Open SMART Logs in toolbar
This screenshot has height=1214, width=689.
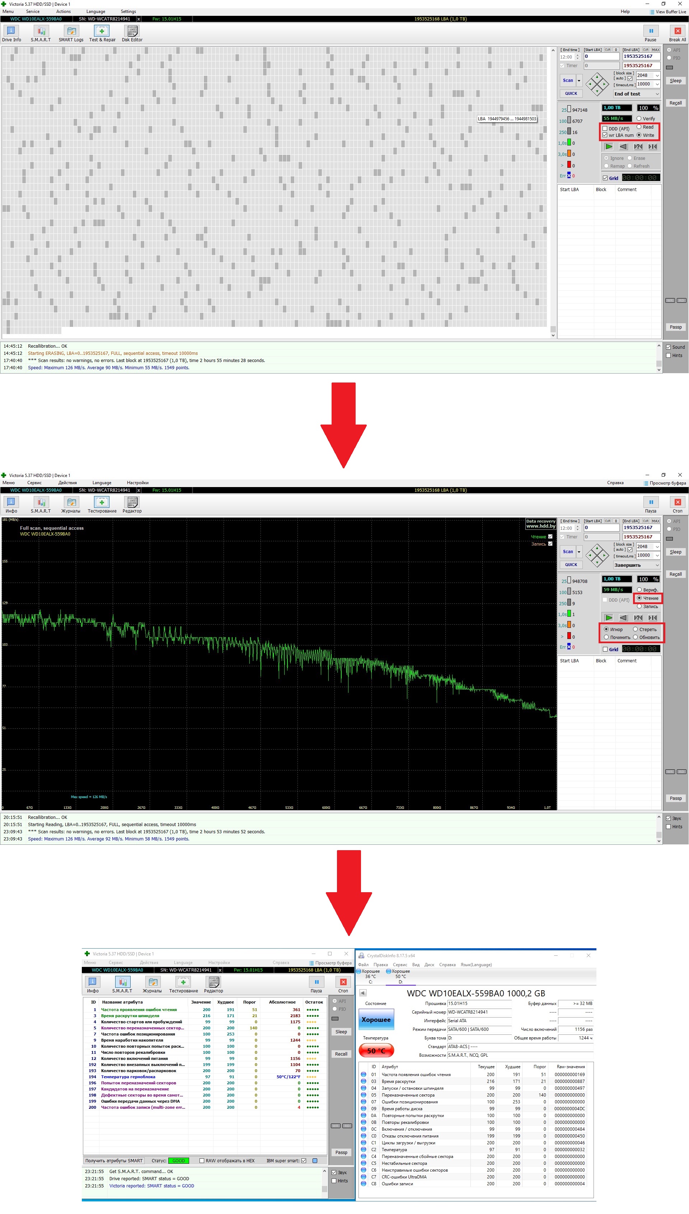coord(71,31)
